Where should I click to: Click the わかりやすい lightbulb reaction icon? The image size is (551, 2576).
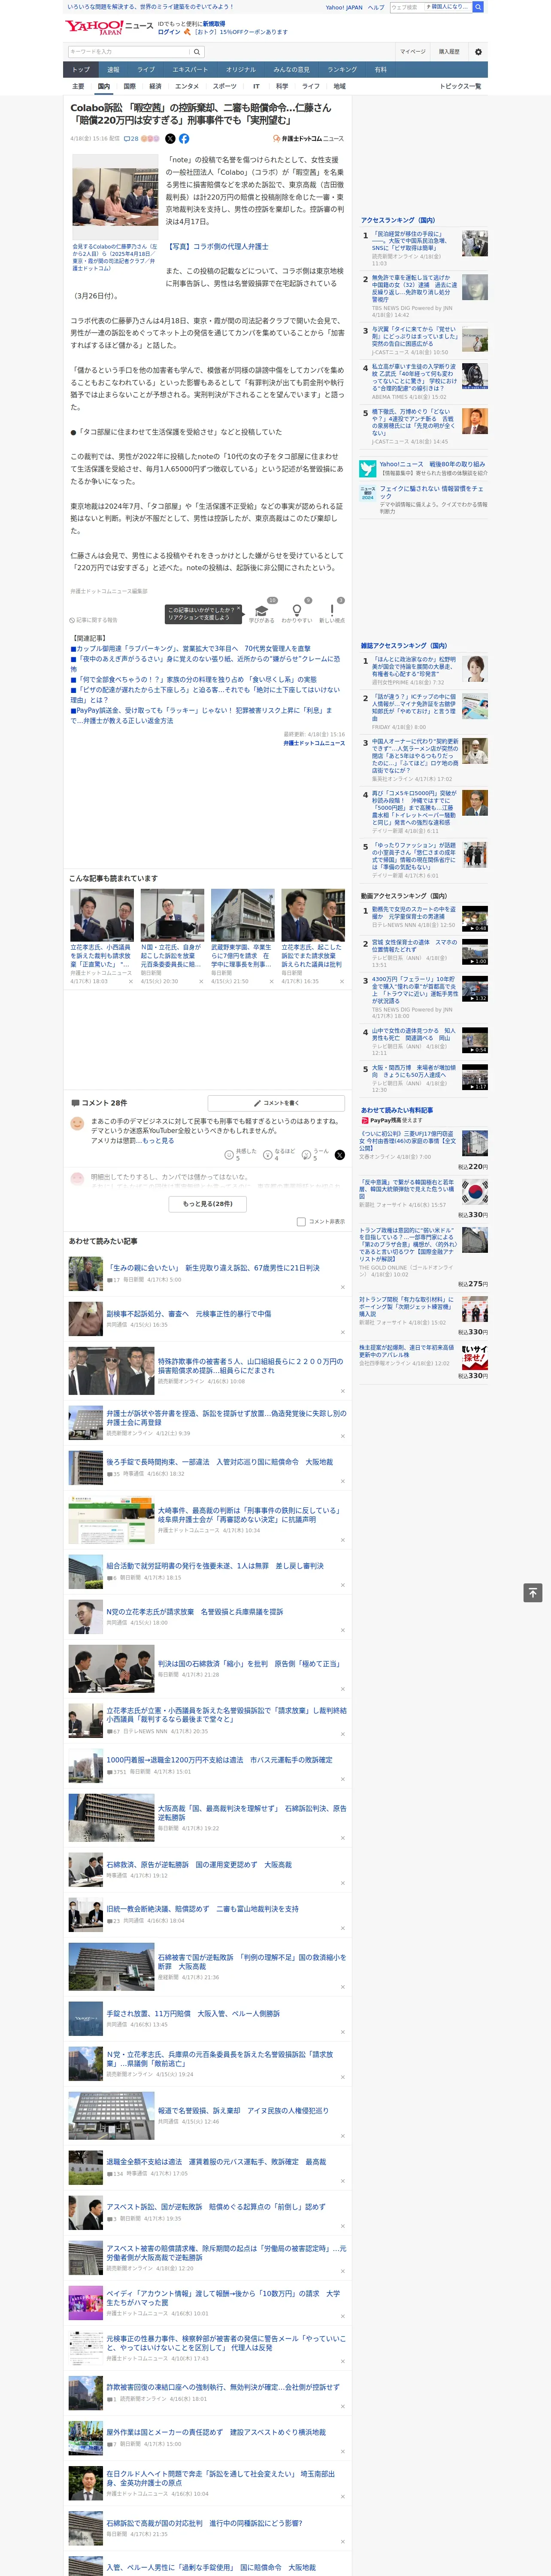coord(296,610)
